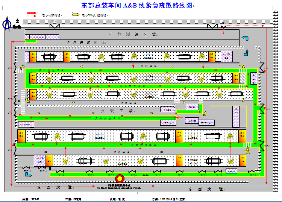This screenshot has width=282, height=202.
Task: Click the tall purple box right of 分装工段
Action: (x=236, y=117)
